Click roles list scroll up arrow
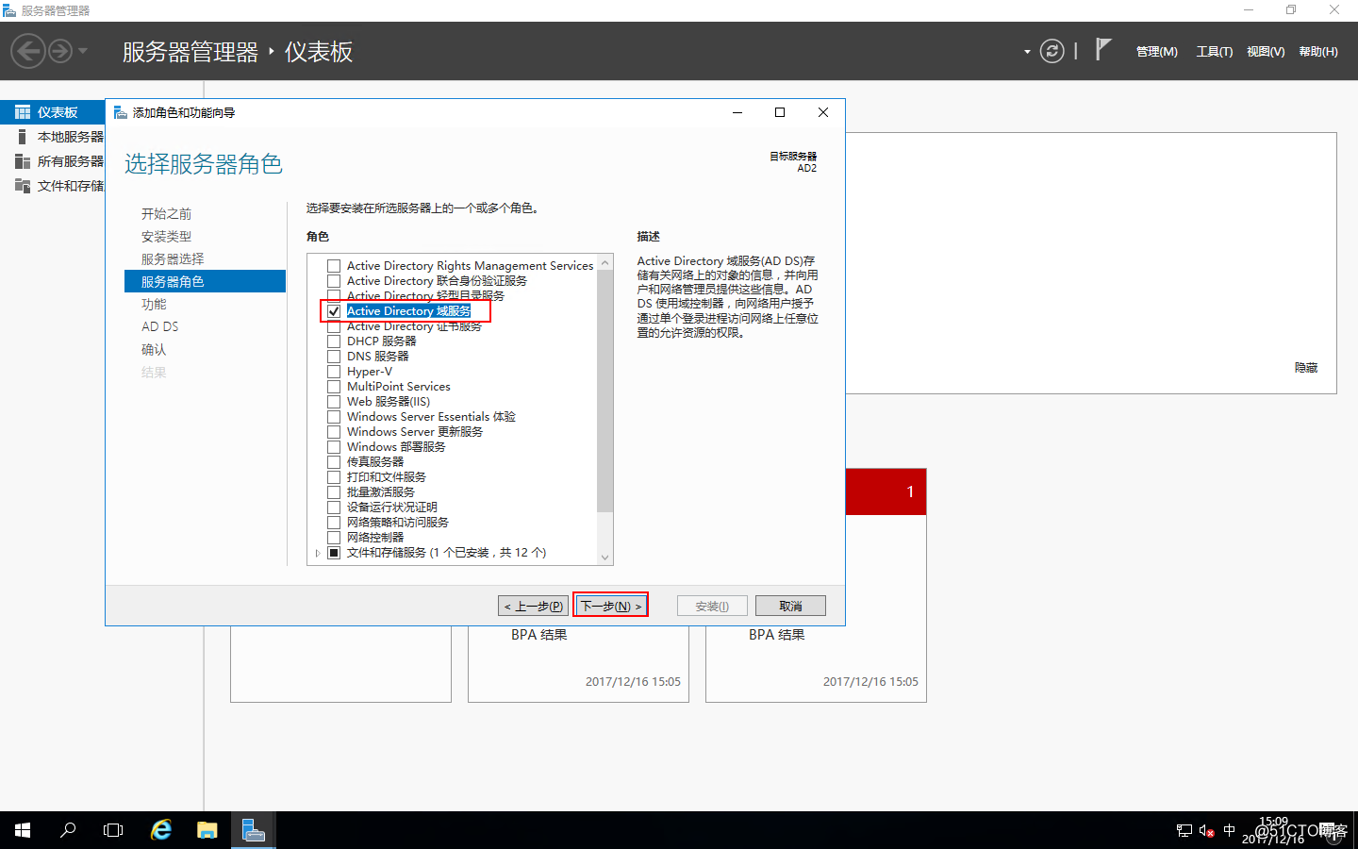 [x=605, y=261]
